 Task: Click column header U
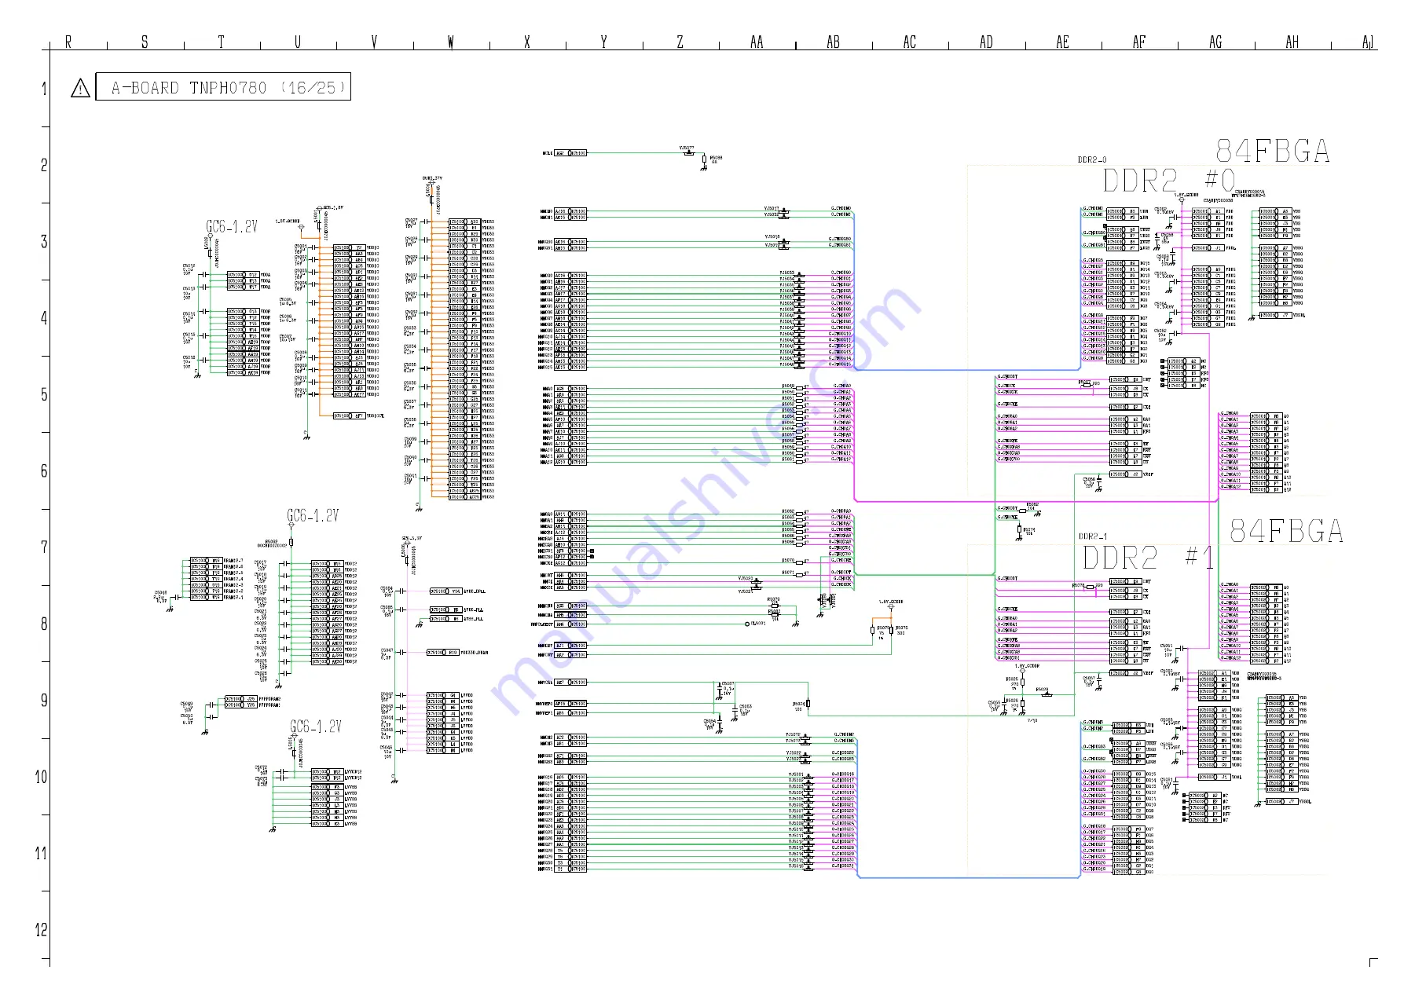pyautogui.click(x=298, y=42)
